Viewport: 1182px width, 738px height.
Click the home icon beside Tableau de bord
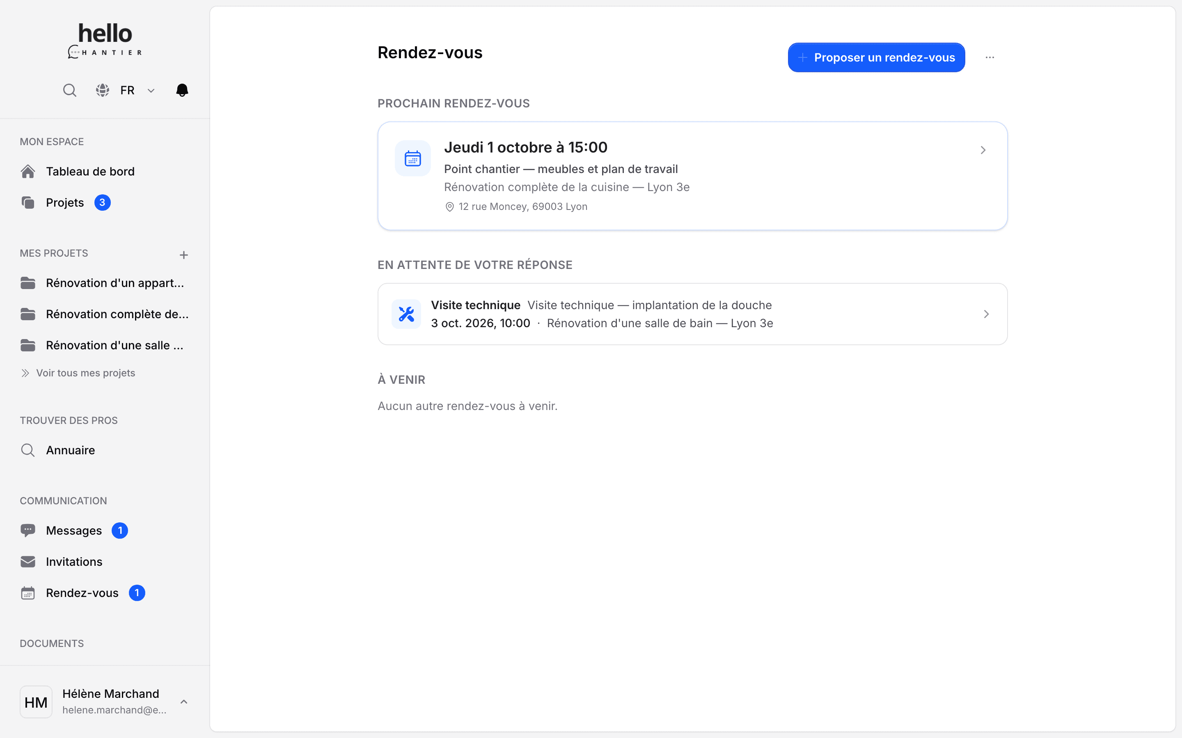coord(28,171)
